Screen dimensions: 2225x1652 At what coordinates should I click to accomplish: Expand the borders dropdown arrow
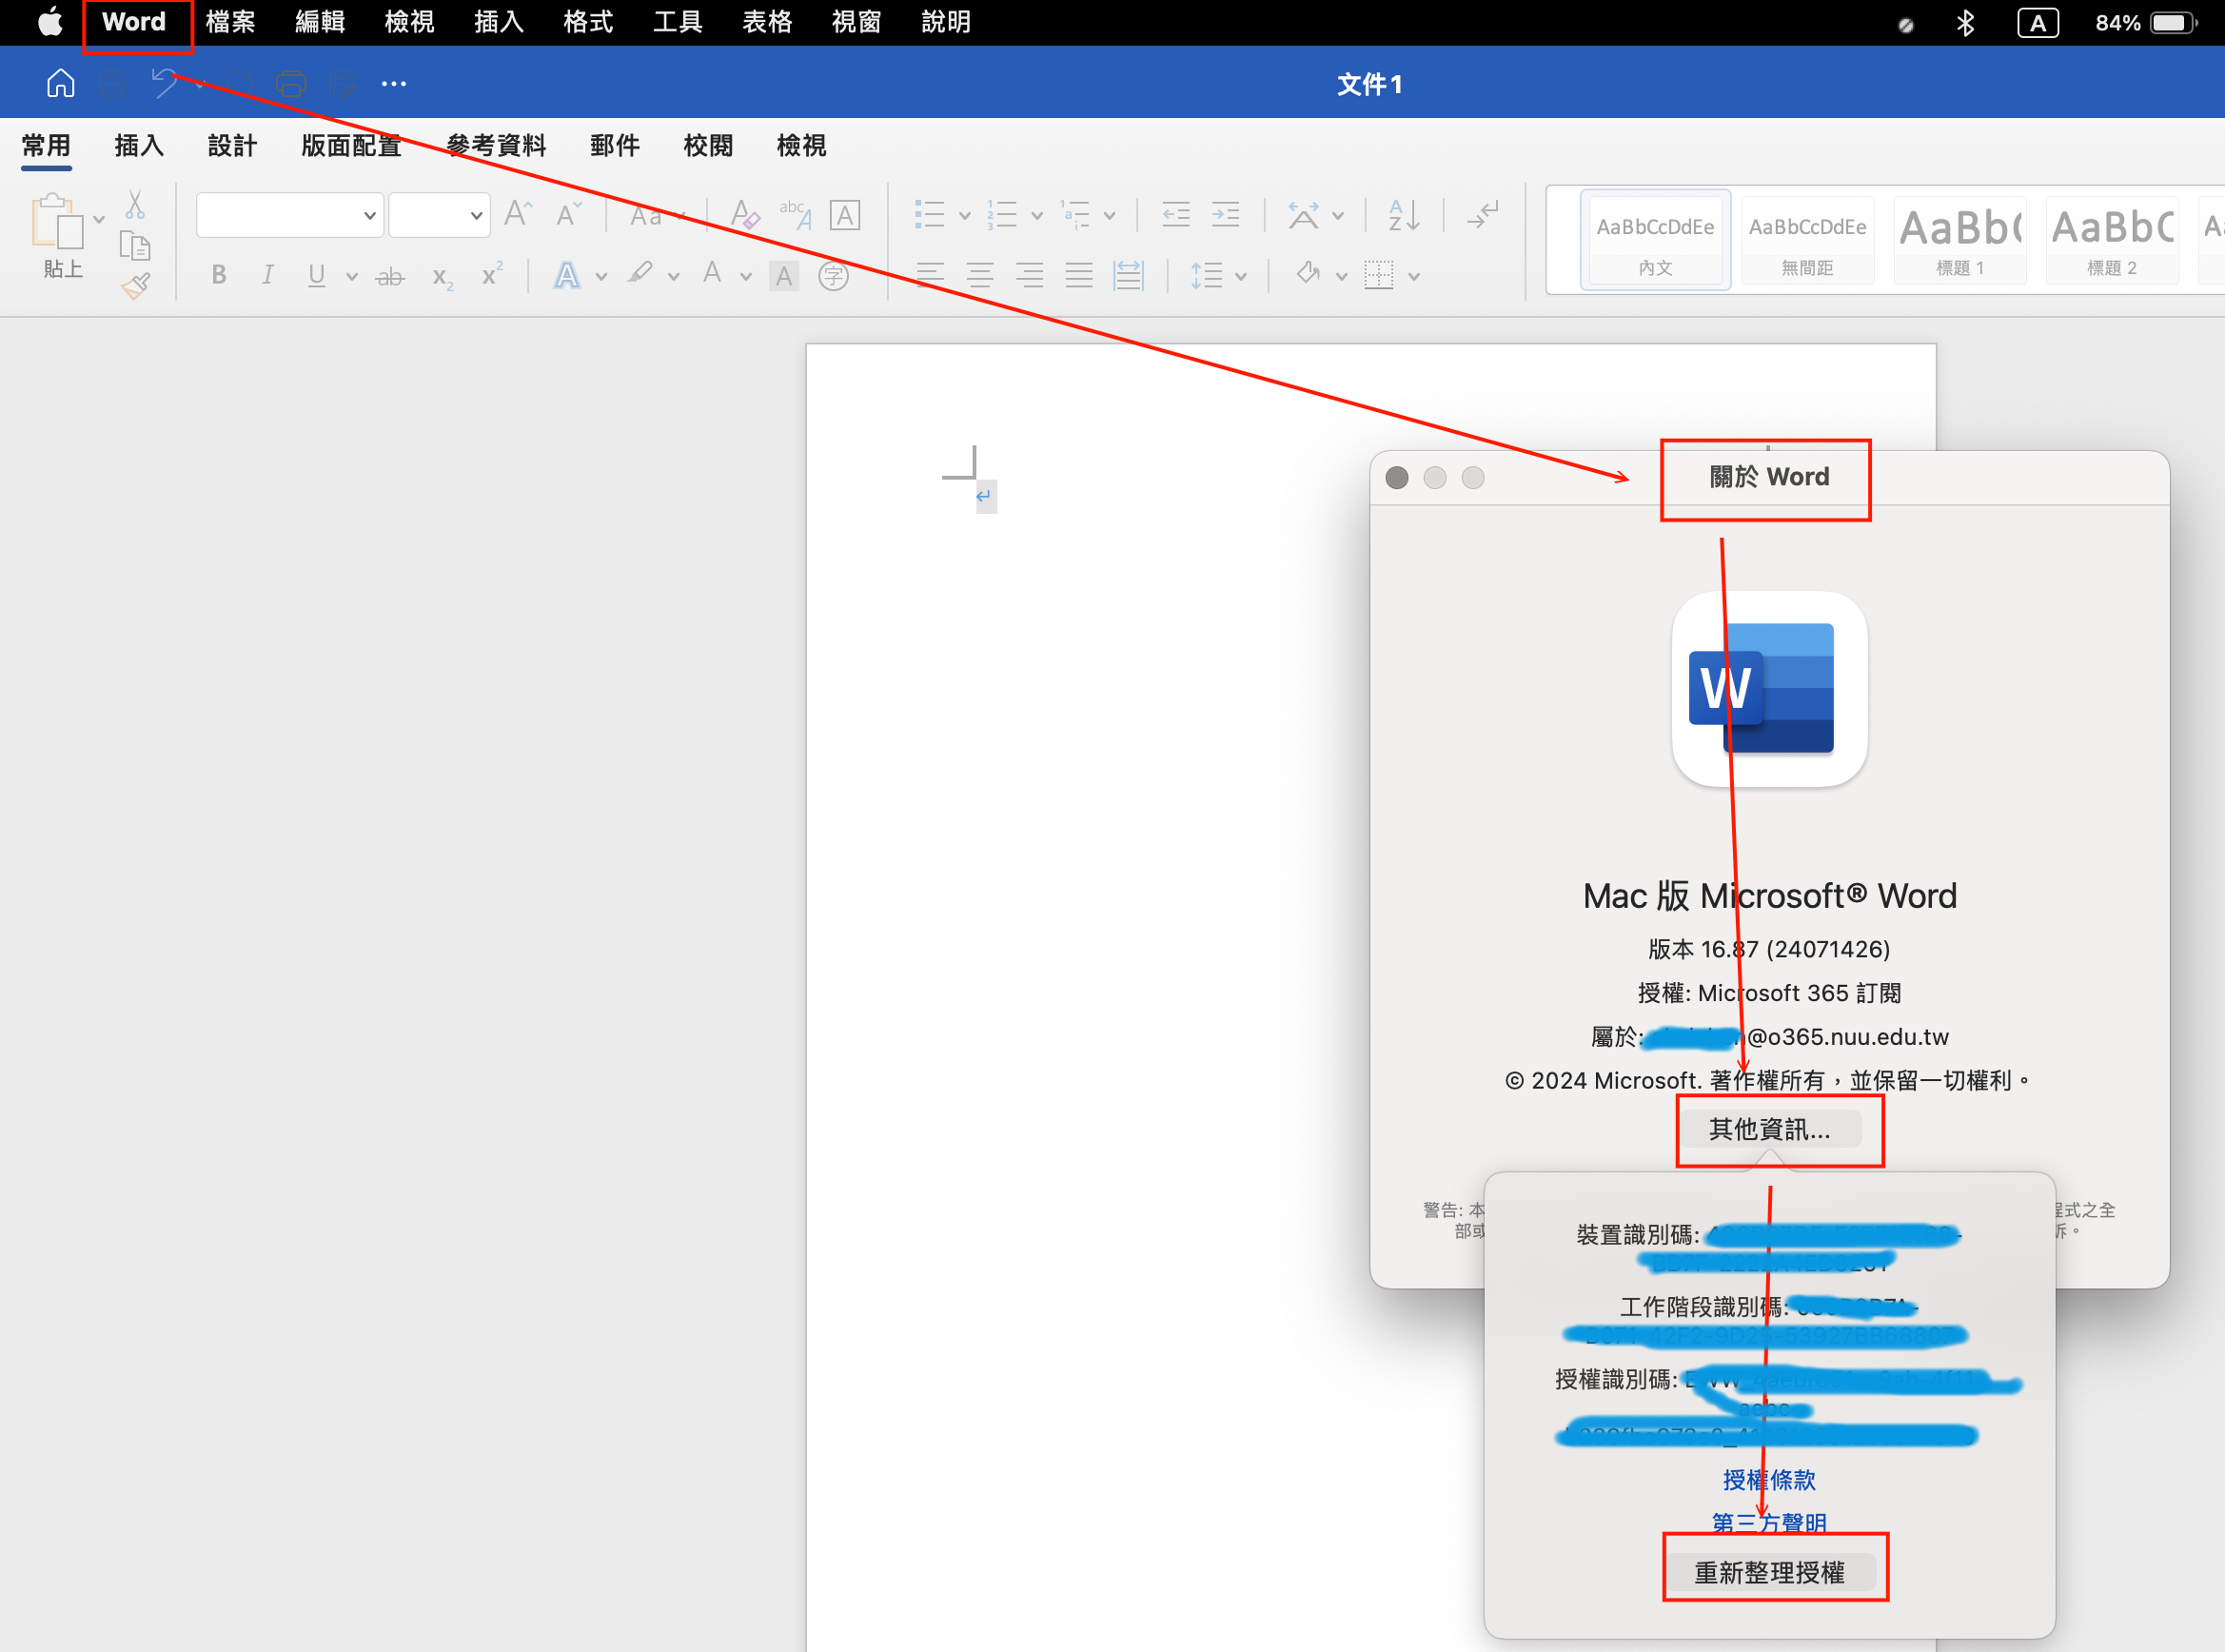[x=1414, y=277]
